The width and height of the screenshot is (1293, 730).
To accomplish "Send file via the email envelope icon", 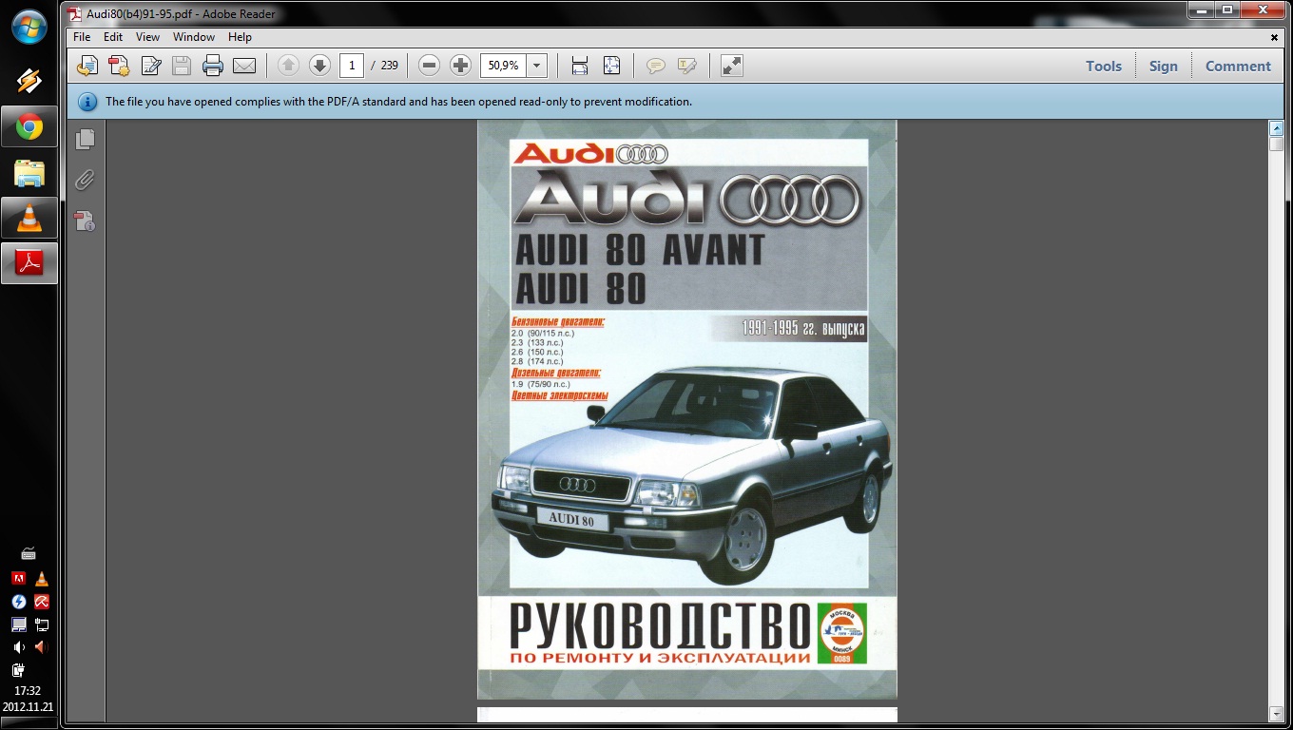I will coord(244,66).
